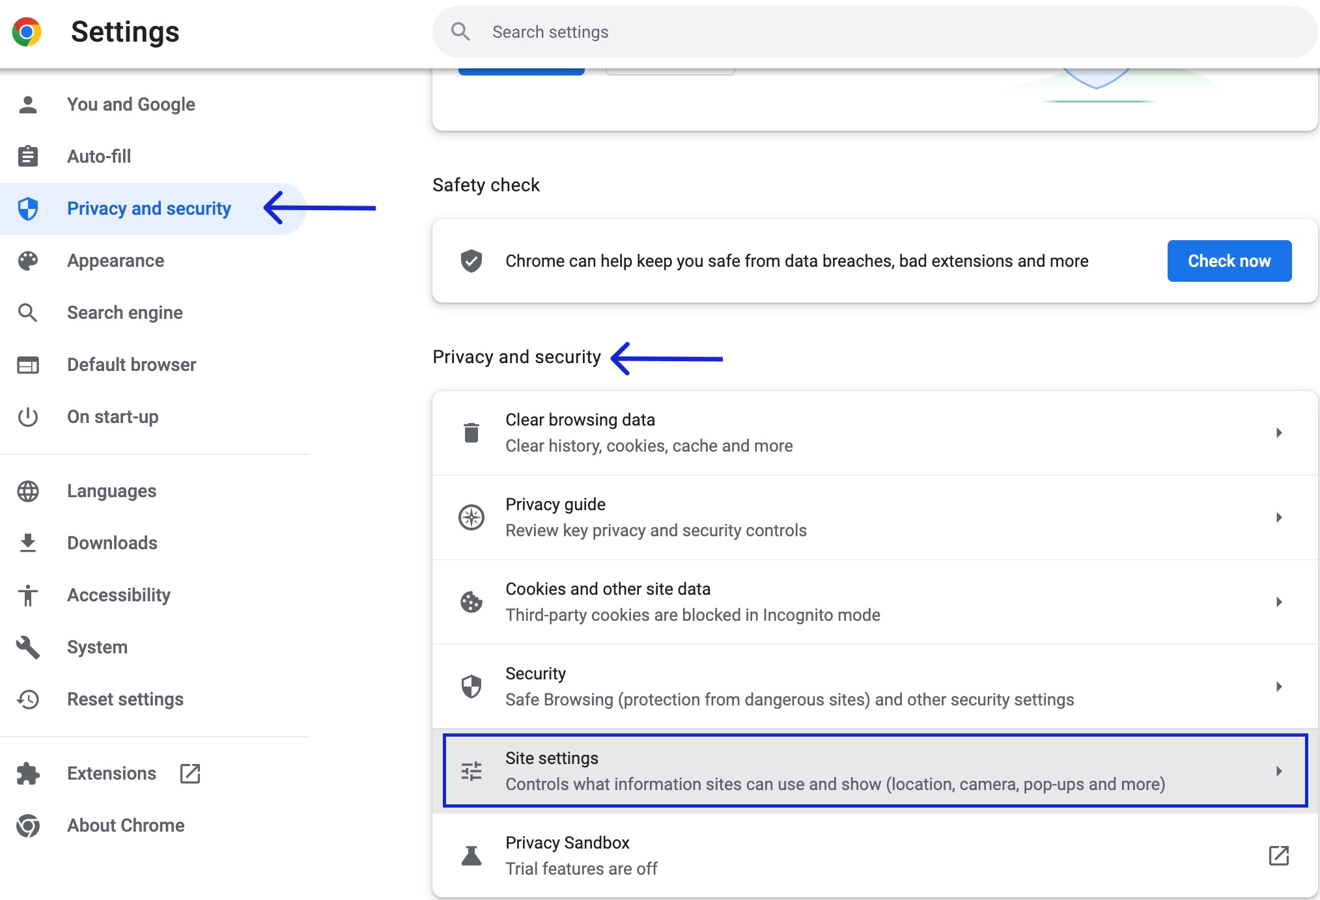
Task: Click the Reset settings history icon
Action: pyautogui.click(x=28, y=699)
